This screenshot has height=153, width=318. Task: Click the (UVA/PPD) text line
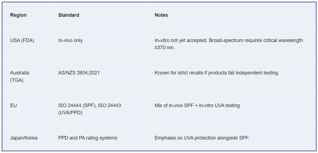point(70,113)
